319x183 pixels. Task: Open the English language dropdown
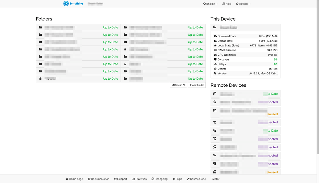210,3
